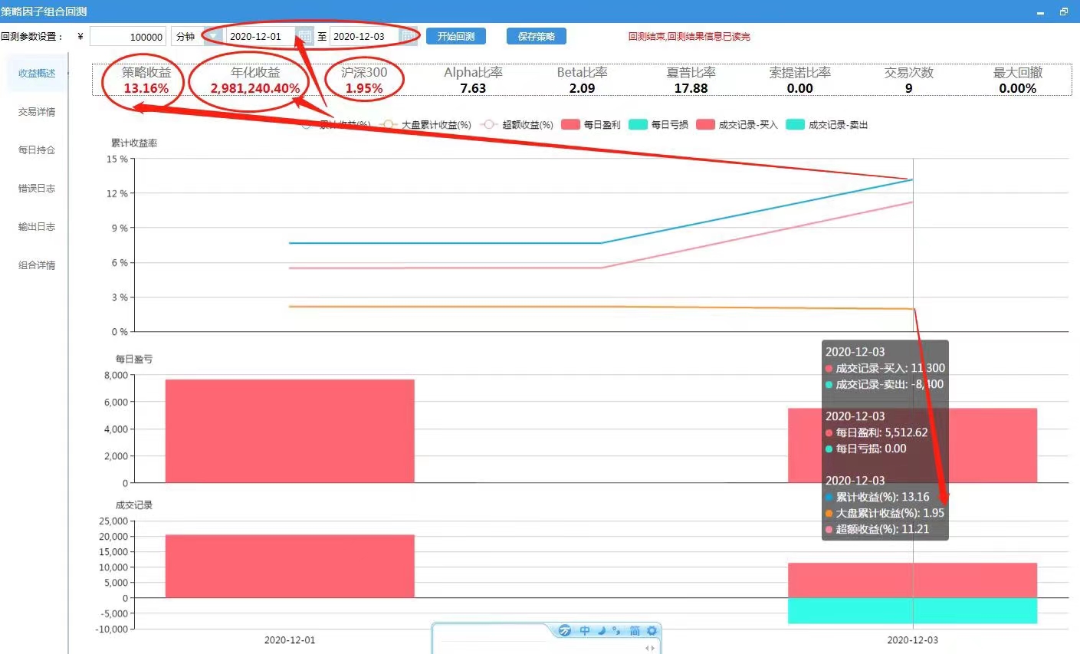Minimize the backtest window
The width and height of the screenshot is (1080, 654).
coord(1040,12)
